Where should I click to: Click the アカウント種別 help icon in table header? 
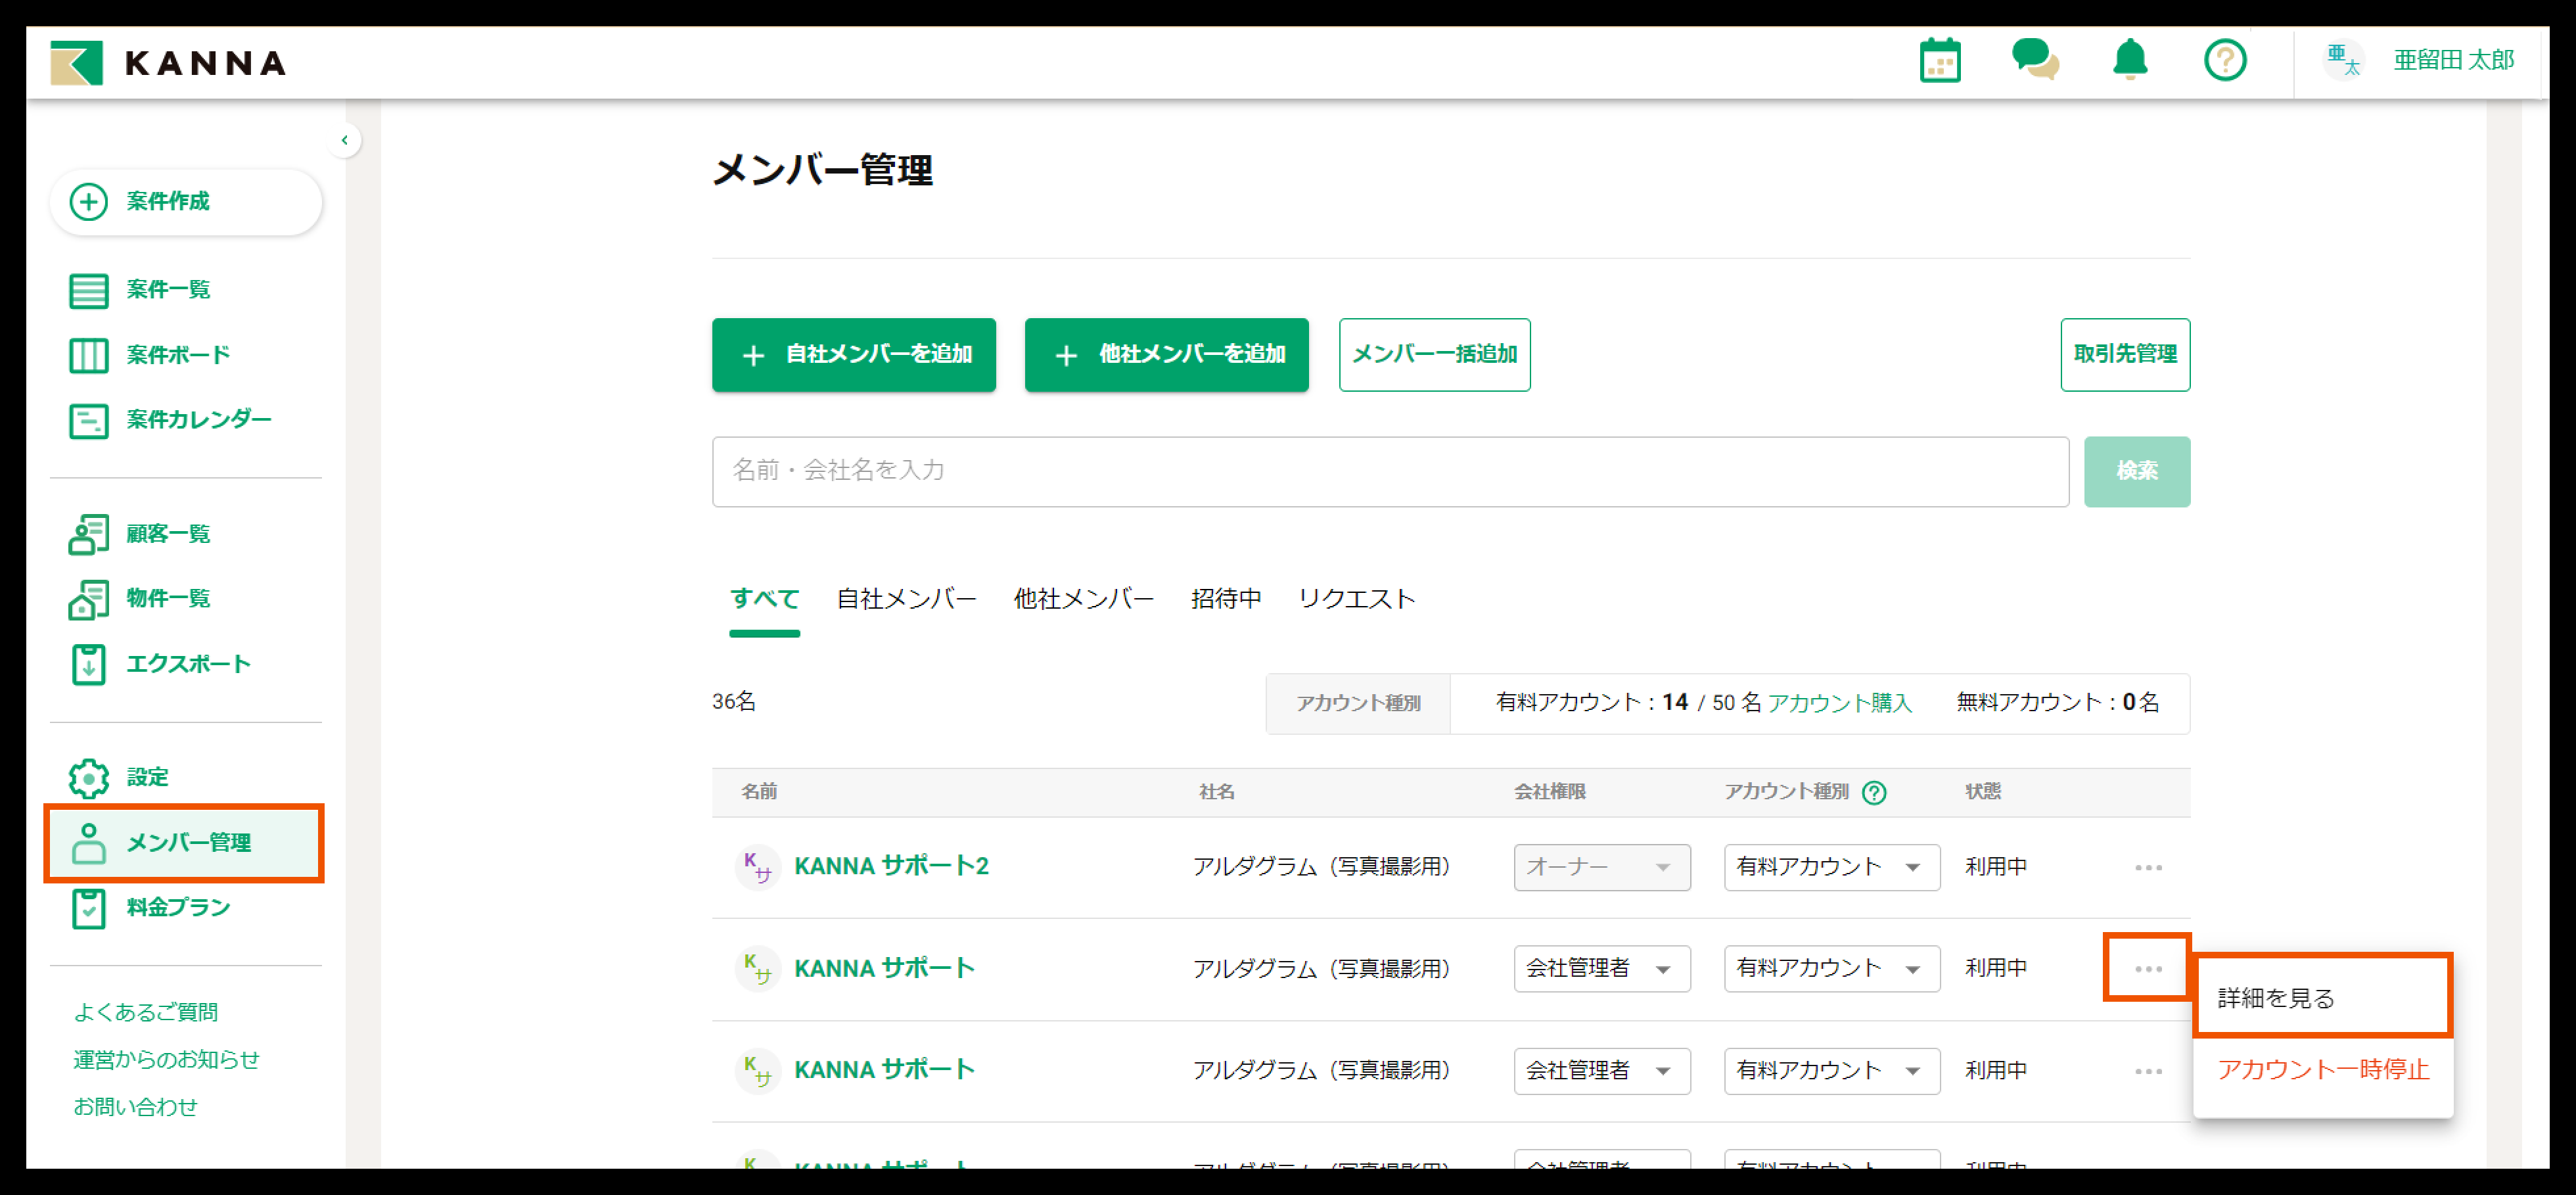click(1874, 792)
